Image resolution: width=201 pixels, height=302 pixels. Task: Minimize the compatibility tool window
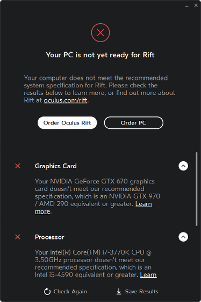[x=186, y=6]
